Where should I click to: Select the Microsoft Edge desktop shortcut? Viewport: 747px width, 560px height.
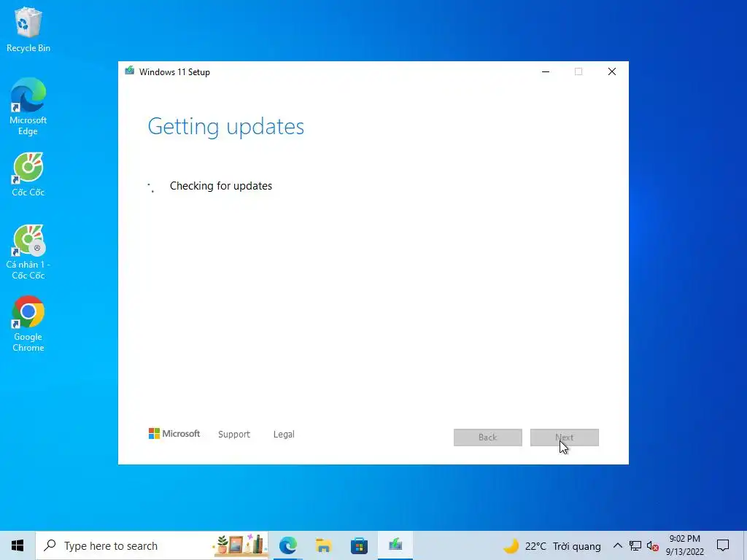(x=28, y=106)
